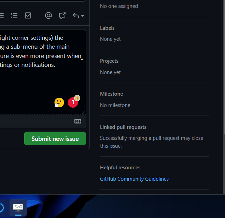Click the Linked pull requests heading
The height and width of the screenshot is (218, 225).
point(123,127)
